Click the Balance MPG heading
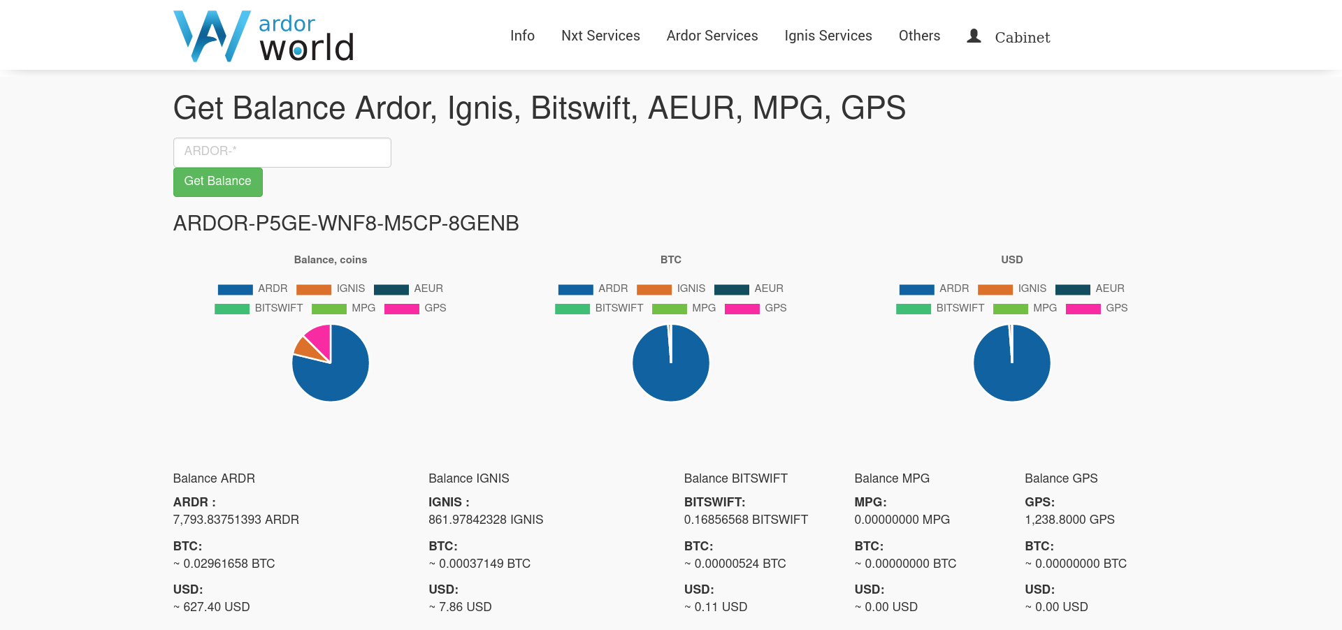Screen dimensions: 1342x630 tap(892, 478)
